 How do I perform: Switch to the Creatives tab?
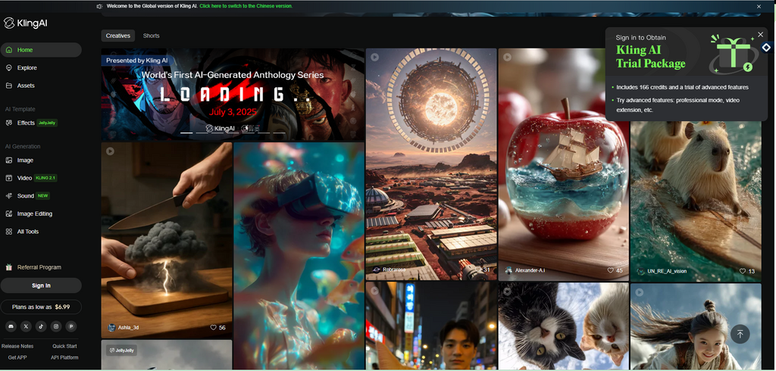click(117, 36)
